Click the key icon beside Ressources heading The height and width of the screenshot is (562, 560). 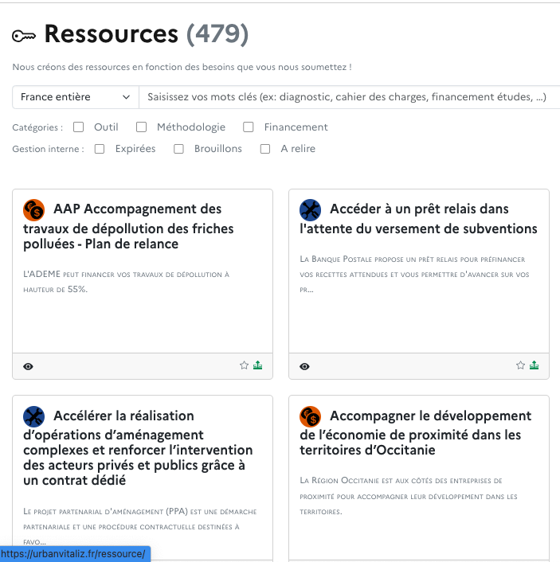tap(24, 36)
